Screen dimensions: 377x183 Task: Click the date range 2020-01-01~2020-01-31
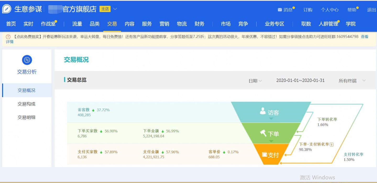point(300,80)
